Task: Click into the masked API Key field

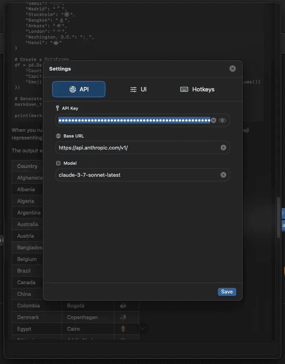Action: tap(134, 120)
